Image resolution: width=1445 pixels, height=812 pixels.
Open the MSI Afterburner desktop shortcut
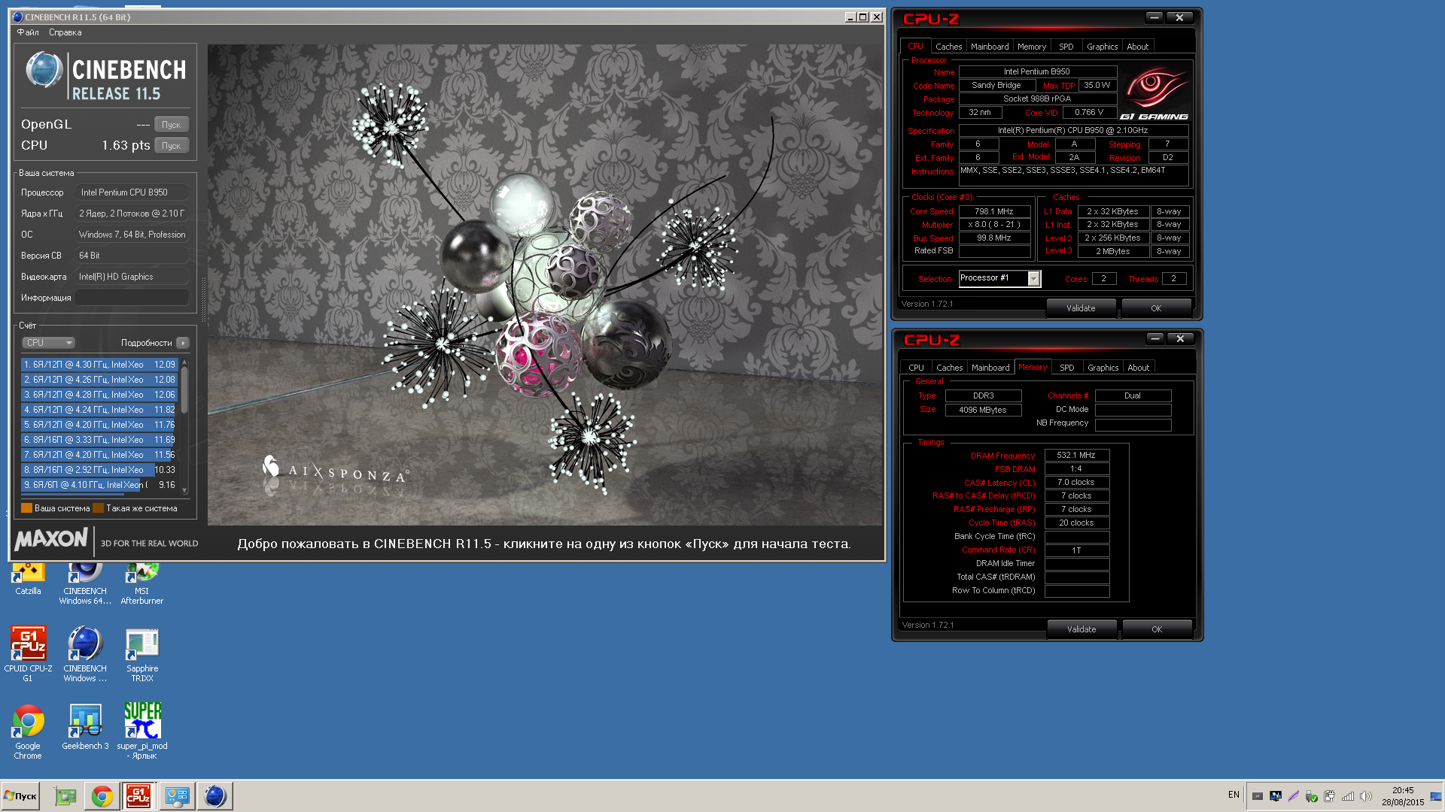(x=141, y=584)
